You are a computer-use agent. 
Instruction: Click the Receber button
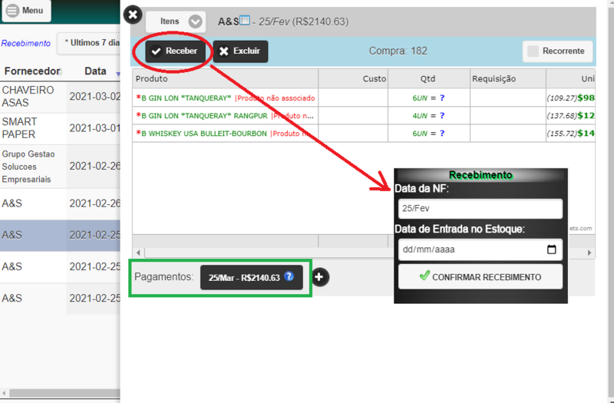click(175, 51)
